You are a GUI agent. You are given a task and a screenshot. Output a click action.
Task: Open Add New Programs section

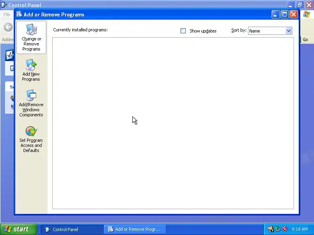(31, 70)
